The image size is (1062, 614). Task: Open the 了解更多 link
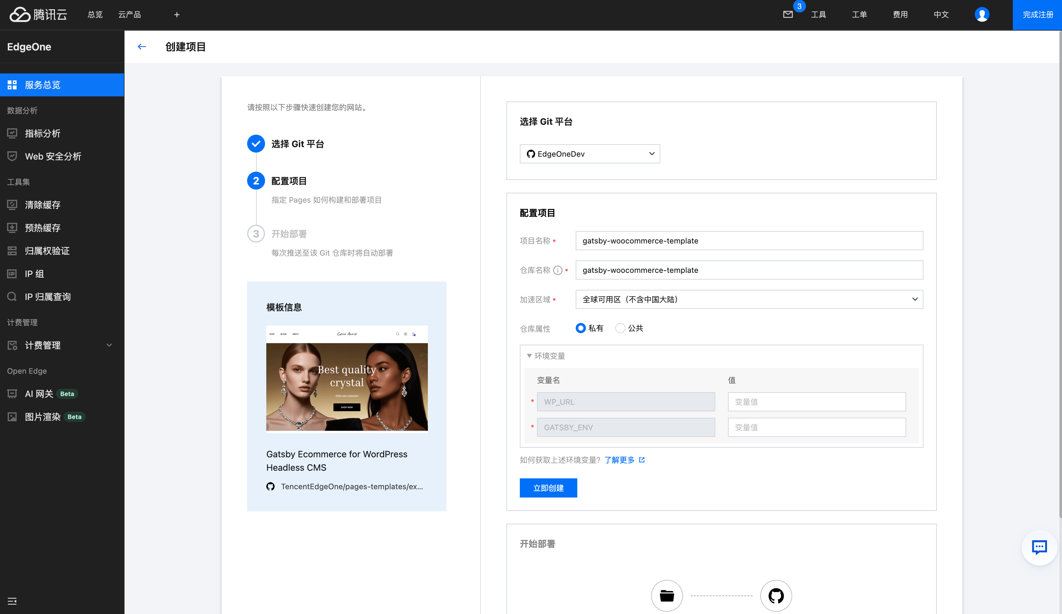click(x=619, y=460)
